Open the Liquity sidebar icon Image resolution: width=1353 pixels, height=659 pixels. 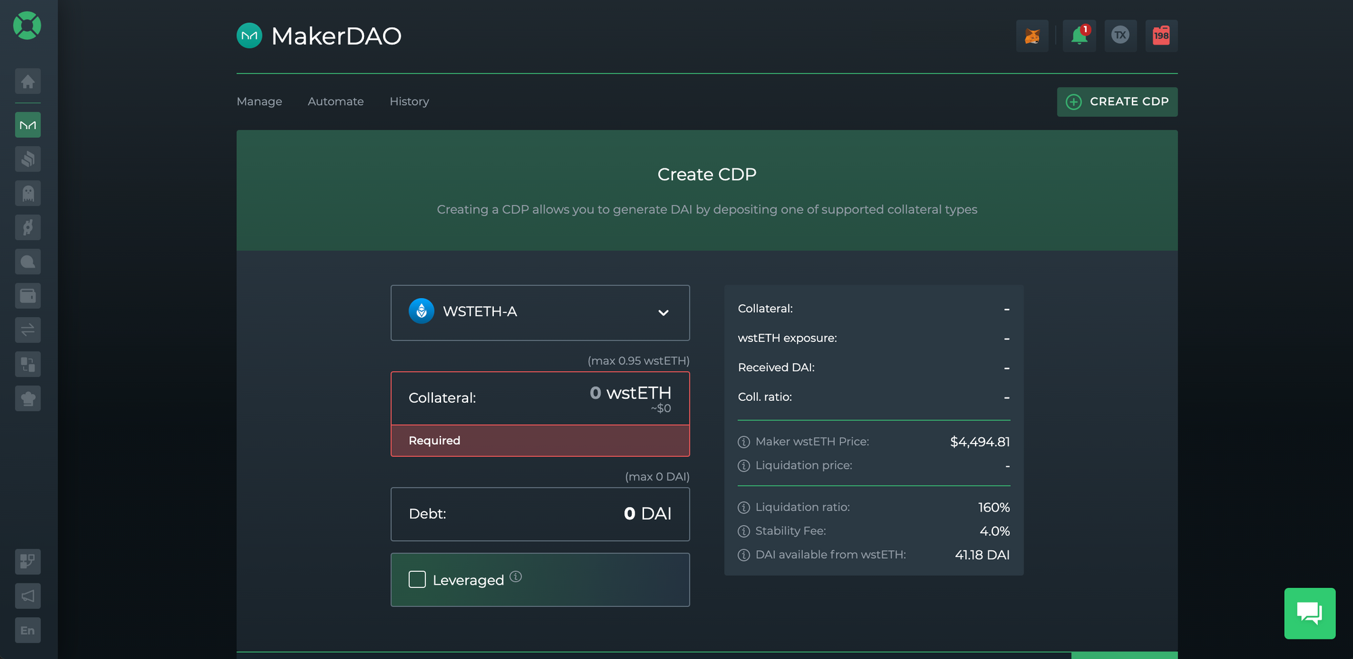point(28,262)
